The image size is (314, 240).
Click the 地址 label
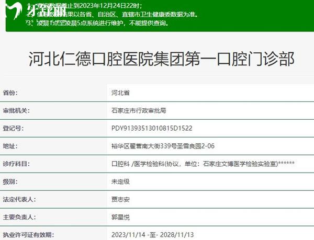click(10, 146)
